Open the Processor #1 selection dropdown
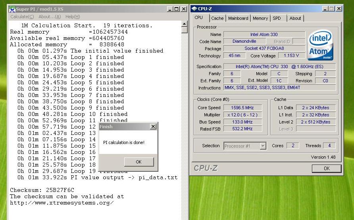 (x=263, y=146)
